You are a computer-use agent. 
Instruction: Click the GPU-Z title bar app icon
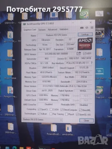pos(24,24)
